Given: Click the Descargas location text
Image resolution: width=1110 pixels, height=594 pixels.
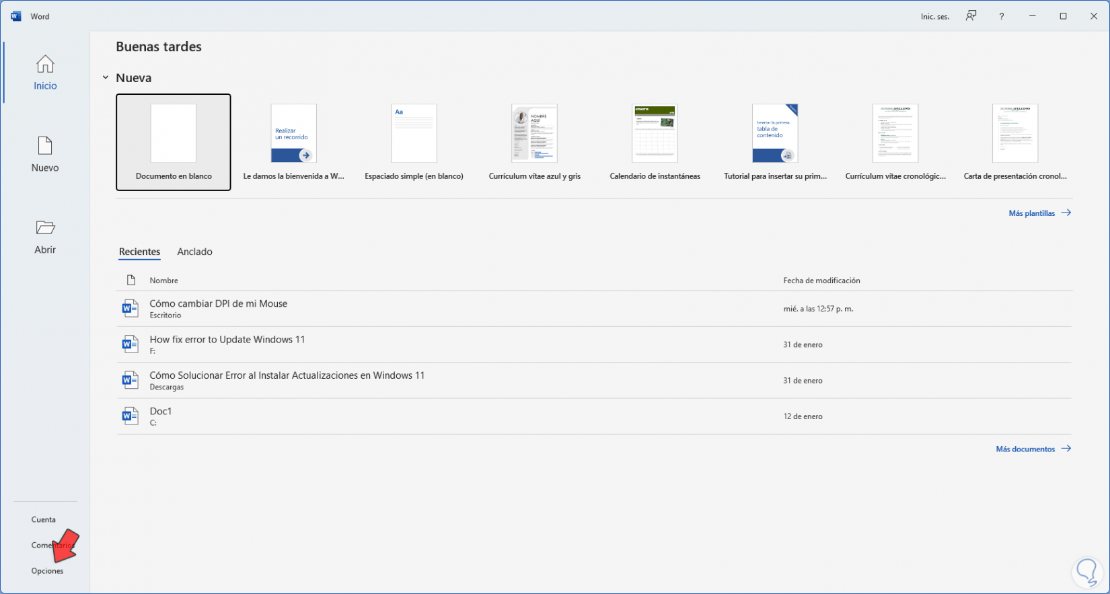Looking at the screenshot, I should point(167,387).
